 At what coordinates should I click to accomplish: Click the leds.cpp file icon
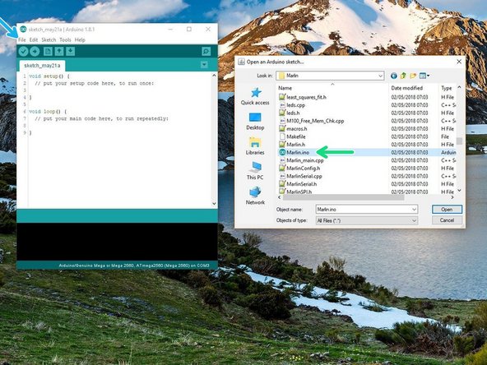click(282, 105)
